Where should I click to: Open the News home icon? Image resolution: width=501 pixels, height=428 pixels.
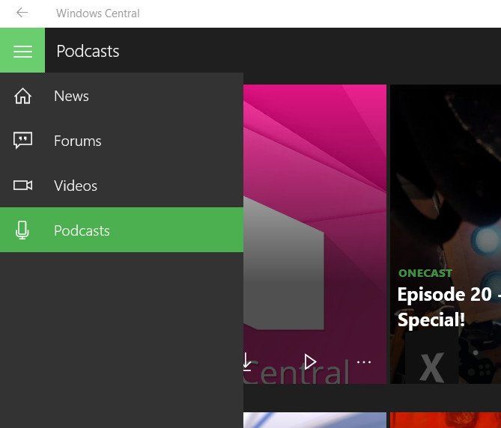[x=22, y=96]
